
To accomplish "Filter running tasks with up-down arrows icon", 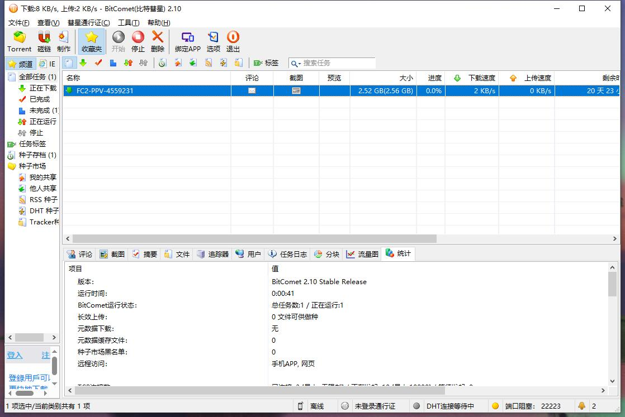I will (129, 63).
